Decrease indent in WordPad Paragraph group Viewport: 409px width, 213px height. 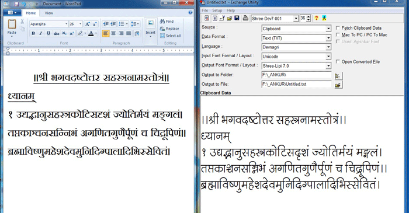tap(106, 24)
